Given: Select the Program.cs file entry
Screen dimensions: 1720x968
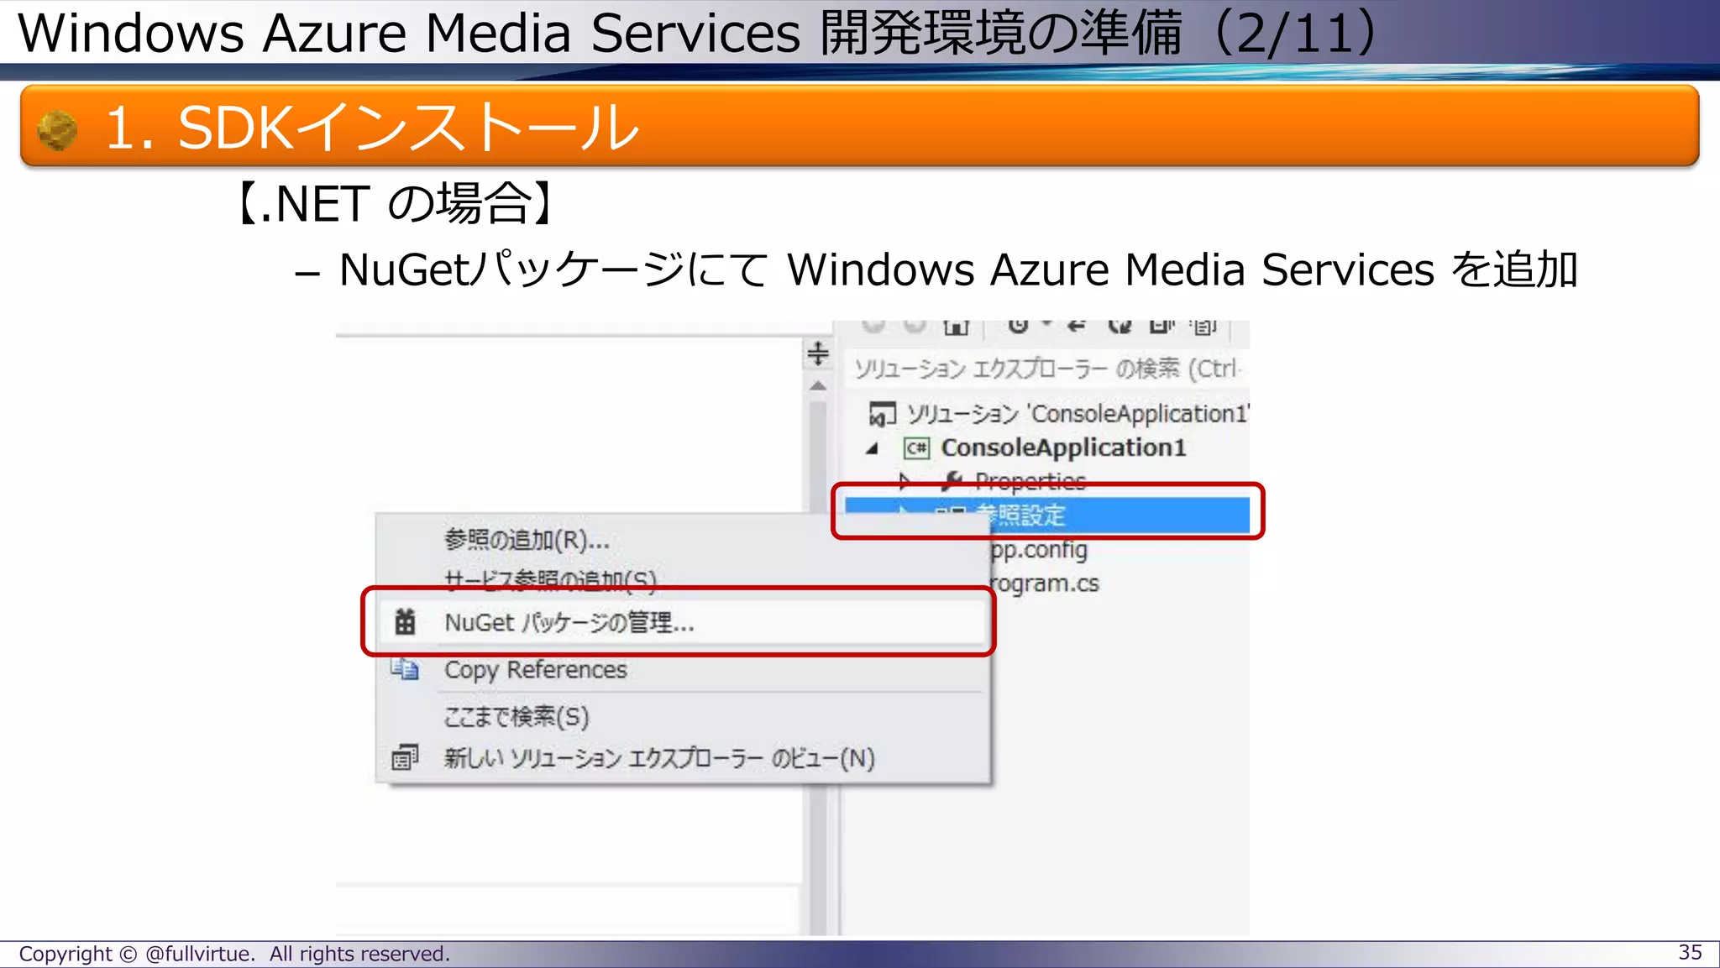Looking at the screenshot, I should (1045, 583).
